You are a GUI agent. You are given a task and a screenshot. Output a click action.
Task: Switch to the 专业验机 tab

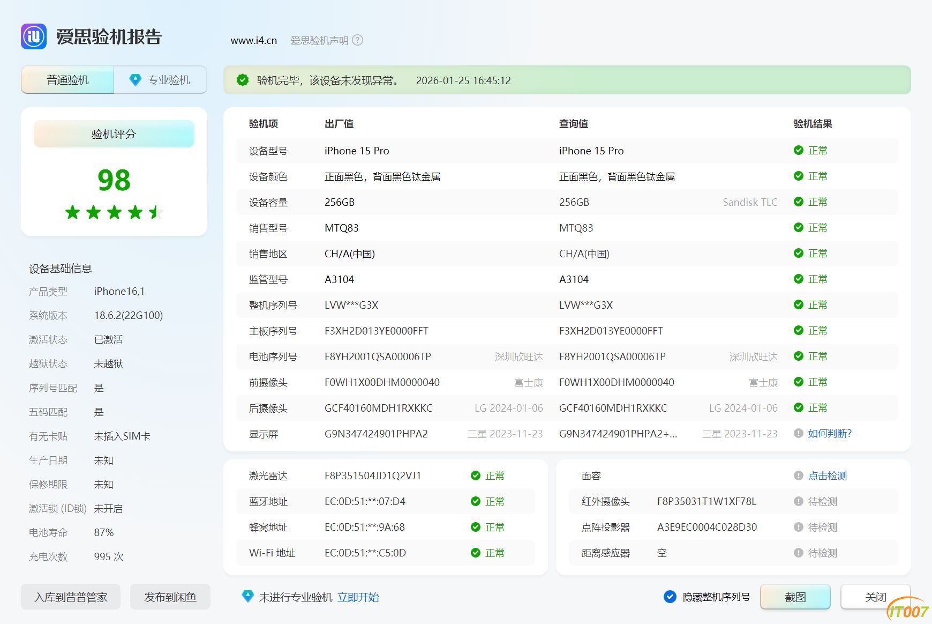click(160, 80)
